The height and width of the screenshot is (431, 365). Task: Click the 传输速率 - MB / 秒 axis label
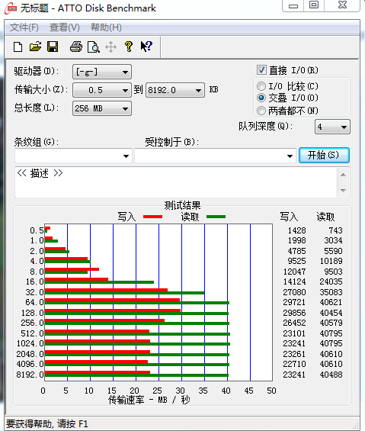point(149,400)
